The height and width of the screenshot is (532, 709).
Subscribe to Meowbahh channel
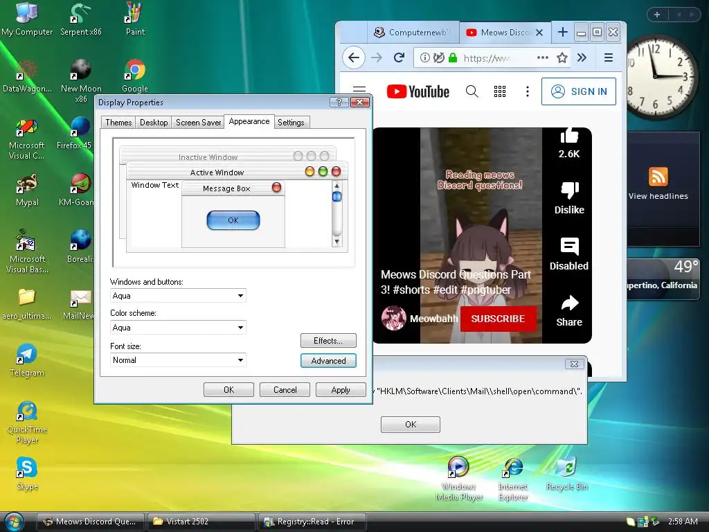(499, 319)
